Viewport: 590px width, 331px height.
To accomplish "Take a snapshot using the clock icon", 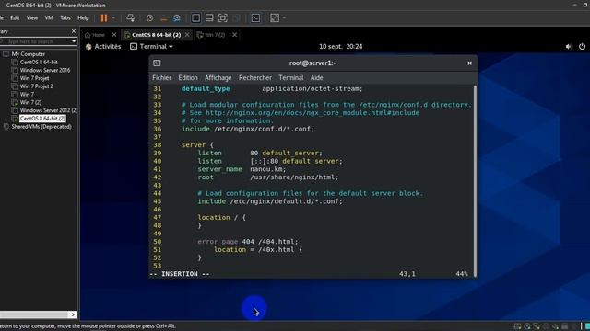I will pyautogui.click(x=149, y=18).
